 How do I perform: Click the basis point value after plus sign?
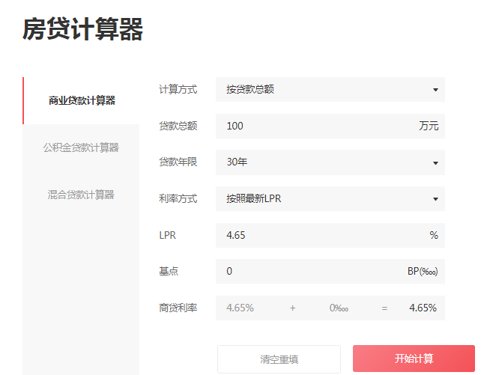[339, 308]
